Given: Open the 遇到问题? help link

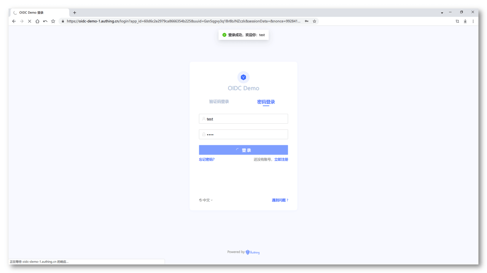Looking at the screenshot, I should (x=280, y=200).
